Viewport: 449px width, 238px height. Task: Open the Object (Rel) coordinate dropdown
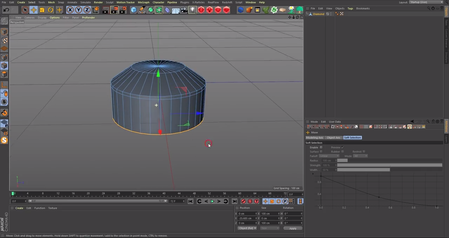point(247,228)
